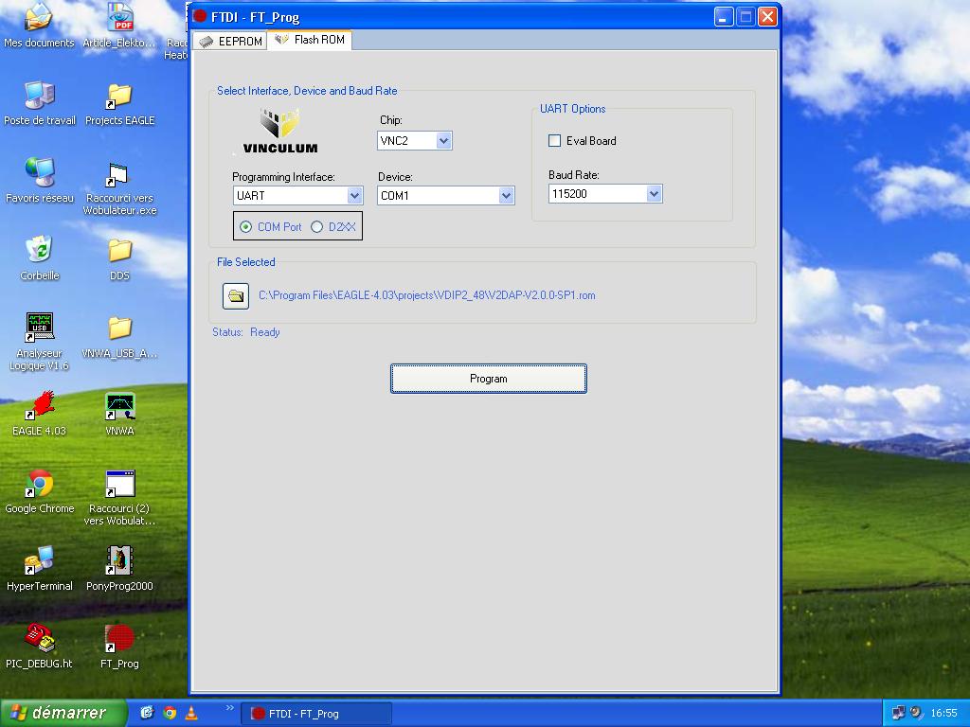Expand the Programming Interface UART dropdown
The image size is (970, 727).
[x=354, y=196]
